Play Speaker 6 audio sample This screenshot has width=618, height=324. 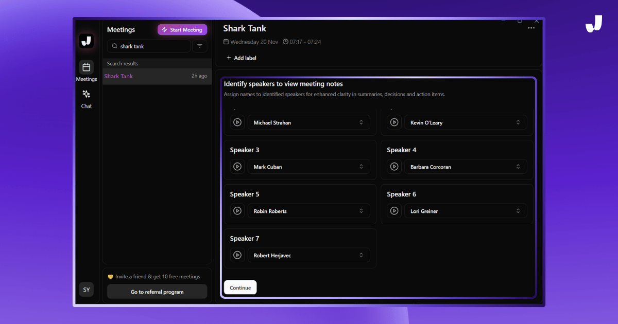click(394, 211)
